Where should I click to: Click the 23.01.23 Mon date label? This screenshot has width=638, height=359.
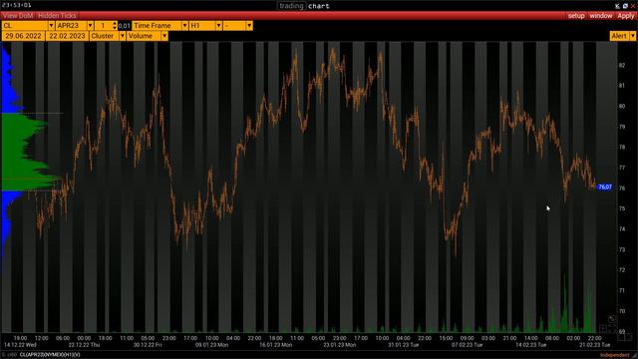pyautogui.click(x=340, y=345)
